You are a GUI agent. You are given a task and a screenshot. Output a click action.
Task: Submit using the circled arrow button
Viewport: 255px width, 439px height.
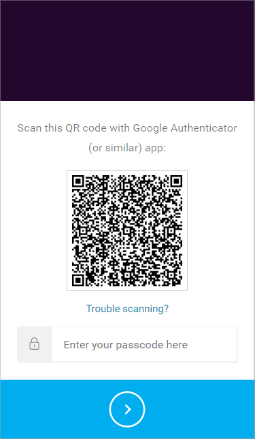click(127, 409)
